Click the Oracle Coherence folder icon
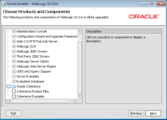Image resolution: width=167 pixels, height=120 pixels. pos(13,86)
